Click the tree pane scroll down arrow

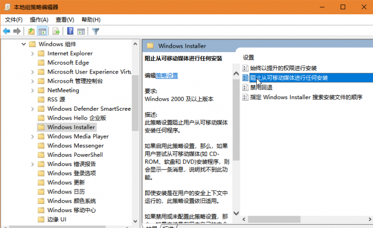click(x=135, y=221)
